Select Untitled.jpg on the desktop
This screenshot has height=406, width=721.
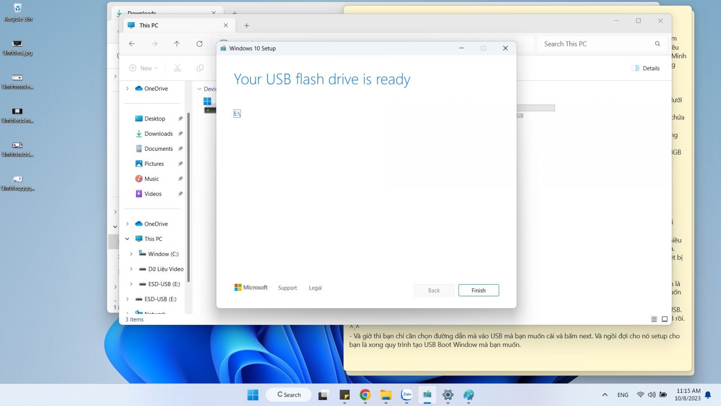tap(18, 47)
